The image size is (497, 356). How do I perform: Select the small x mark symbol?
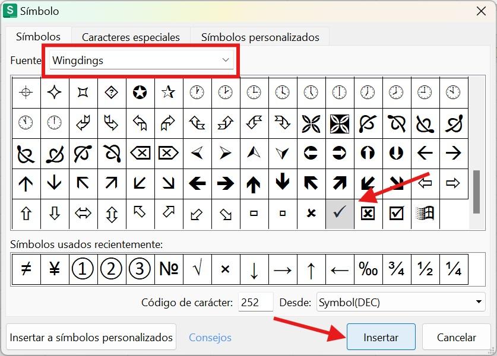[x=311, y=214]
